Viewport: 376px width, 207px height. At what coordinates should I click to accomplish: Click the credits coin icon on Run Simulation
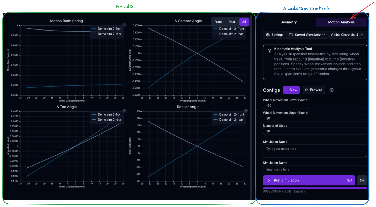point(349,180)
